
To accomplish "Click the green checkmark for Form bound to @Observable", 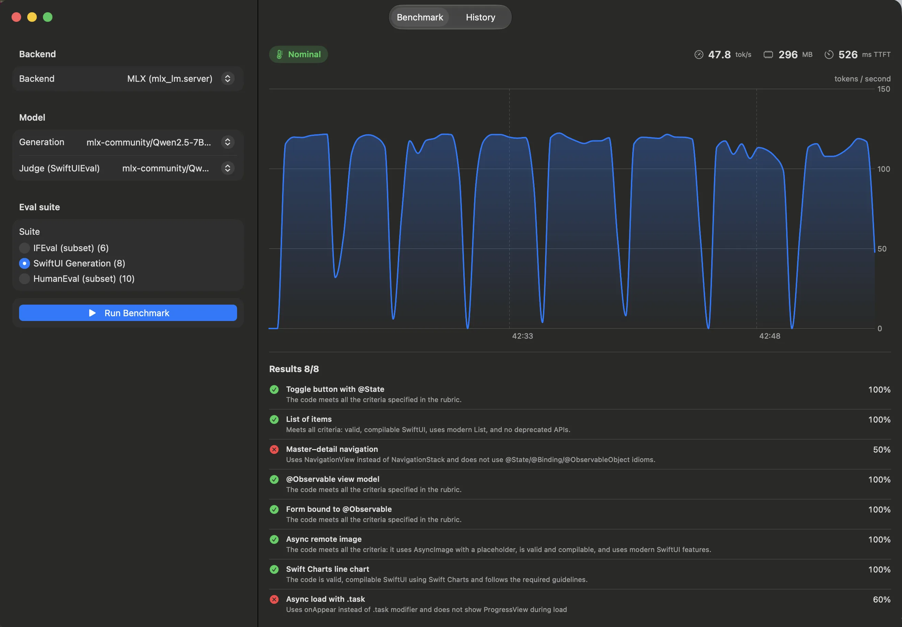I will pyautogui.click(x=274, y=509).
